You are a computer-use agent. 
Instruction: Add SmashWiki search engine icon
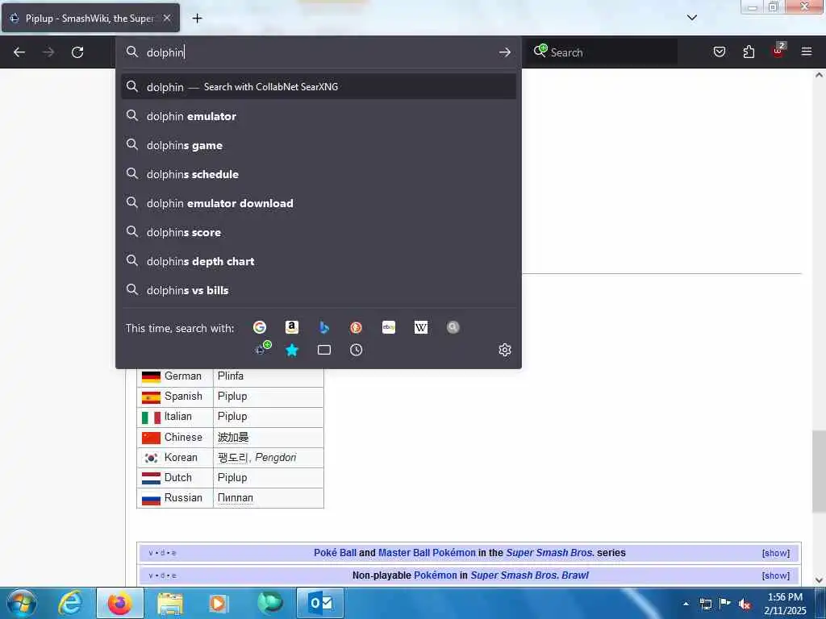(262, 348)
